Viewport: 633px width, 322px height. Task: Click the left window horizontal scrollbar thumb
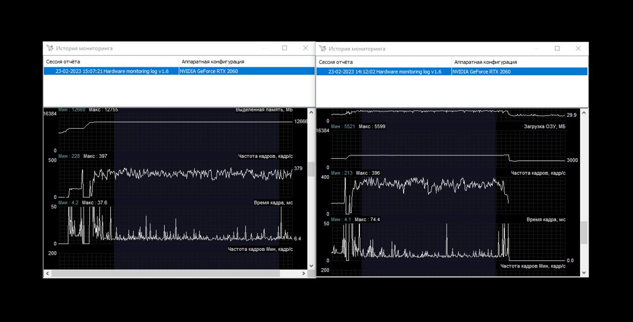pos(165,274)
